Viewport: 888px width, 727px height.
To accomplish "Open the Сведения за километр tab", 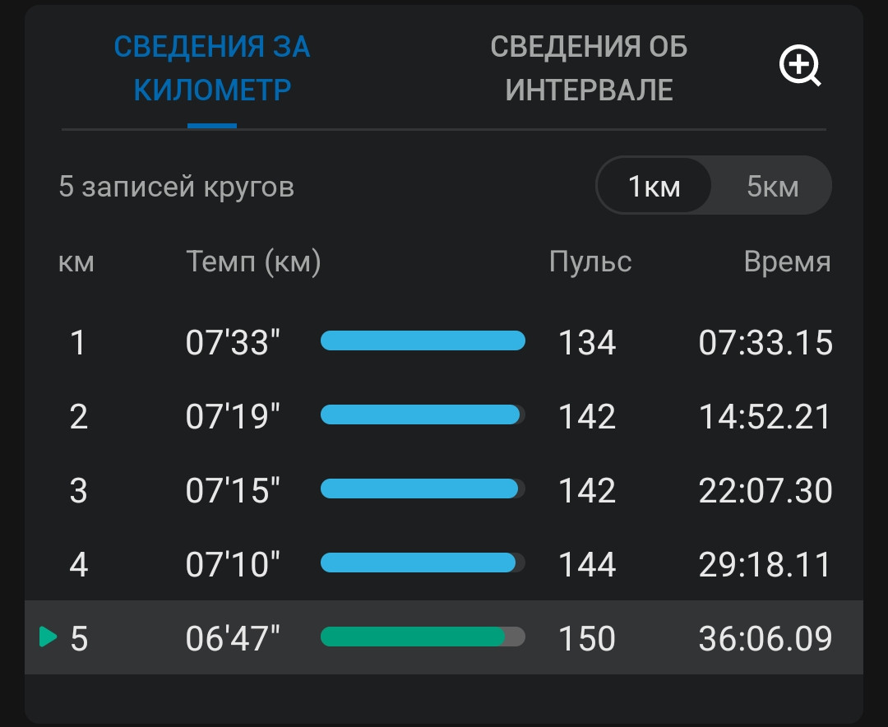I will [212, 68].
